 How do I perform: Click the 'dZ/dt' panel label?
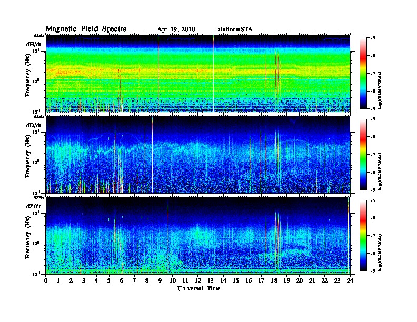pyautogui.click(x=34, y=206)
